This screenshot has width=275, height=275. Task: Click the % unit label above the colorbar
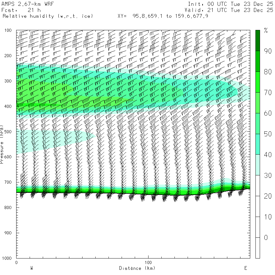(x=266, y=30)
